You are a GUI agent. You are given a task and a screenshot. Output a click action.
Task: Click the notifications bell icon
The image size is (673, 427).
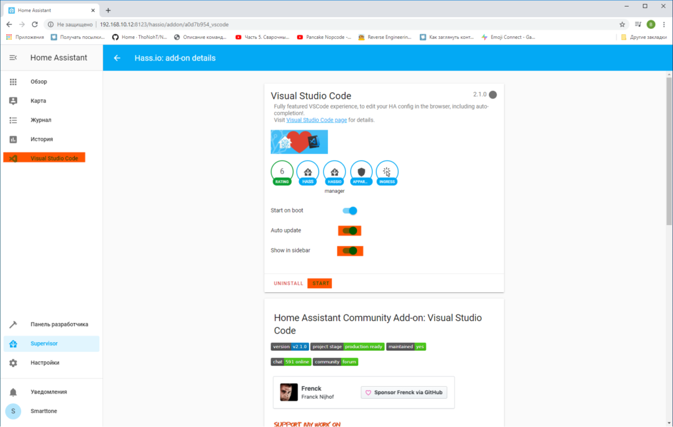pos(13,392)
